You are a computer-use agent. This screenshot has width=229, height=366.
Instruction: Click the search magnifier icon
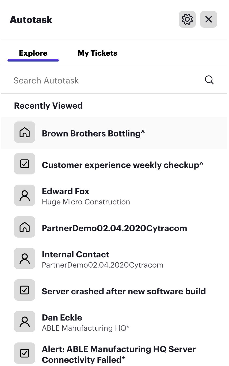[209, 80]
